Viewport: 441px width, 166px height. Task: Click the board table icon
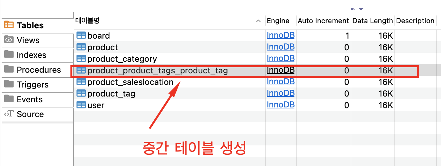(81, 36)
